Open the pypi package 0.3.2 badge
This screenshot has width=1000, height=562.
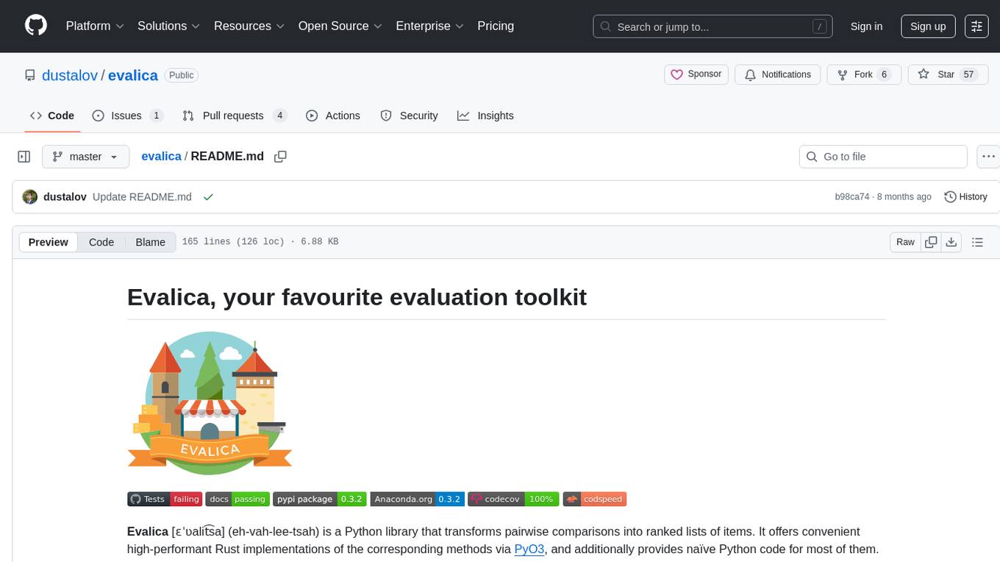click(x=320, y=499)
